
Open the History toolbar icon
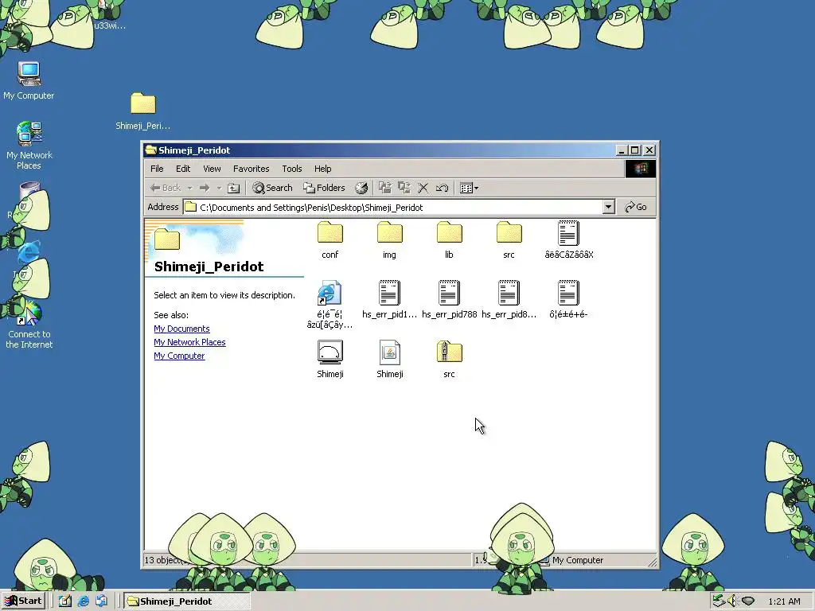[x=361, y=188]
